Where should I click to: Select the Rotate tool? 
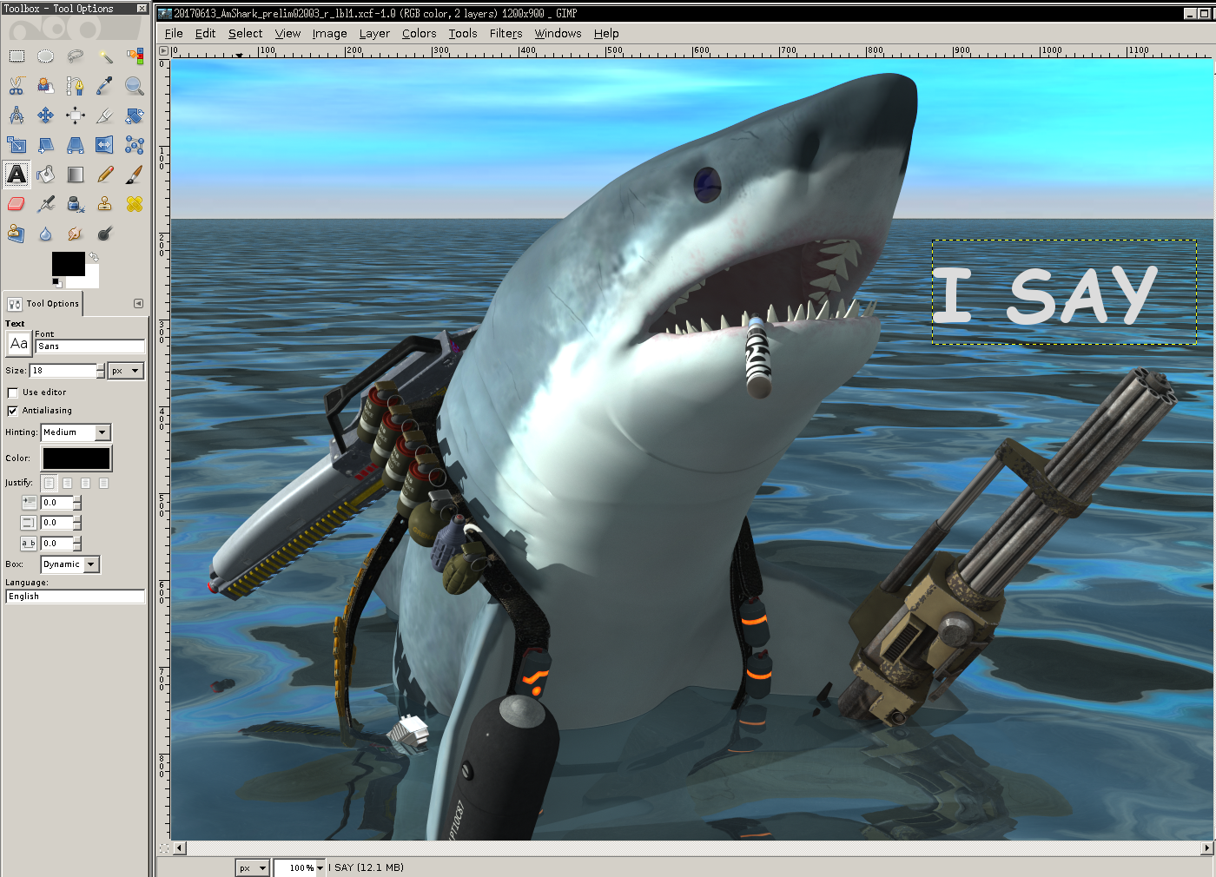click(135, 115)
